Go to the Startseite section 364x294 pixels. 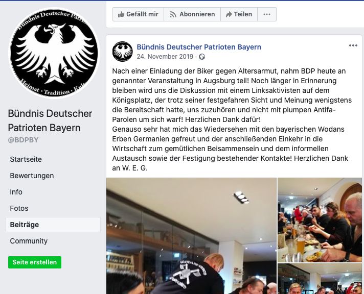pyautogui.click(x=26, y=159)
